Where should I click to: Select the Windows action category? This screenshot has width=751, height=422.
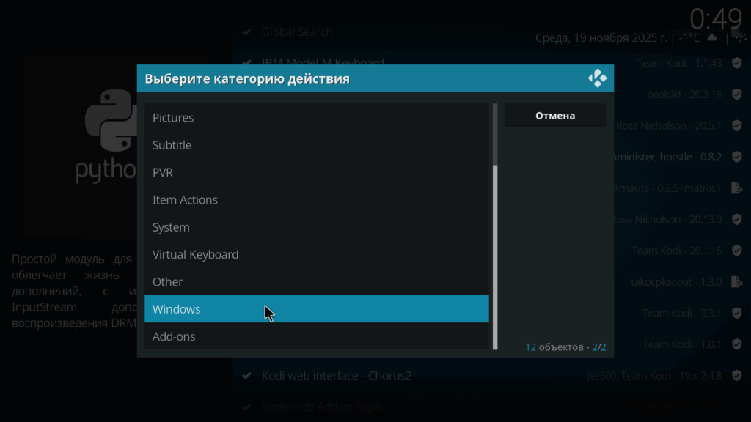point(316,309)
